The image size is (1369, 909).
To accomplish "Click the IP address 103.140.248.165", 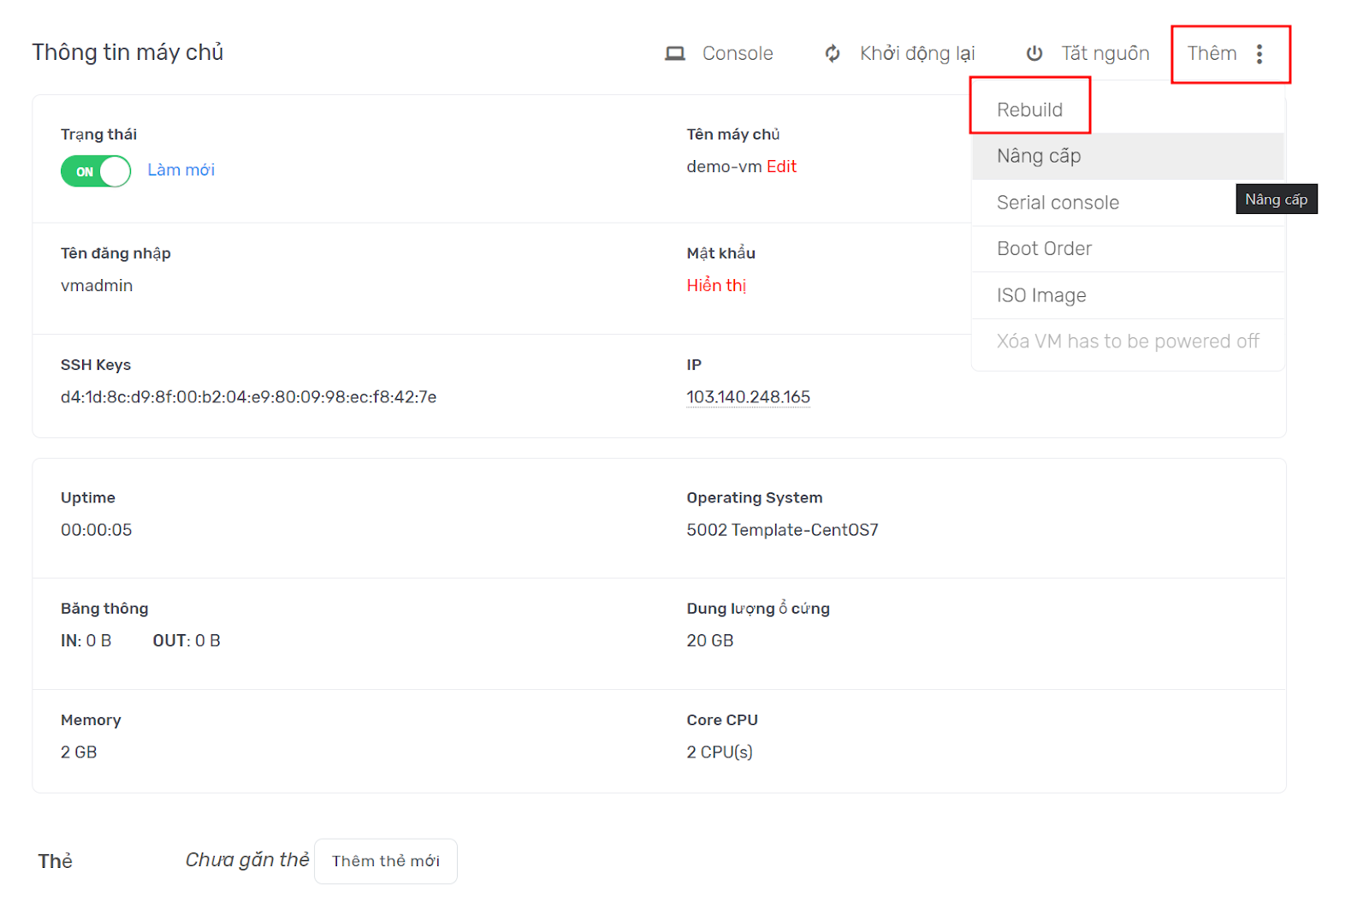I will [x=748, y=397].
